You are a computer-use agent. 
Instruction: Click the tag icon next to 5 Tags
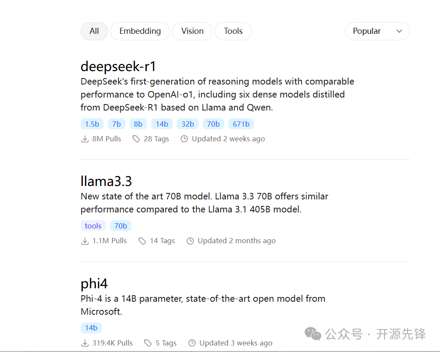[148, 343]
